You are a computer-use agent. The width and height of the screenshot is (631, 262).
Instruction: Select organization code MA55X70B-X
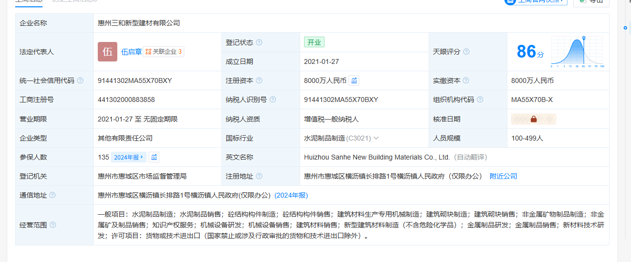point(532,100)
